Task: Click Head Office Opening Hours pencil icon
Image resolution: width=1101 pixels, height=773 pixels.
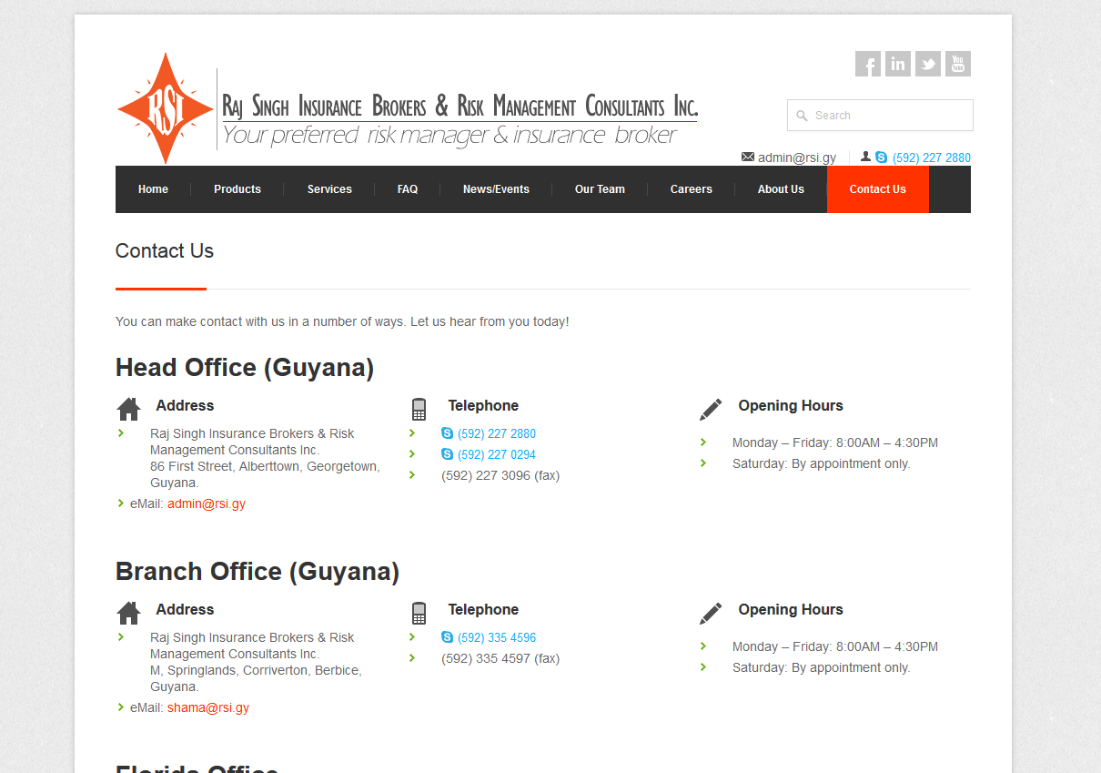Action: pyautogui.click(x=711, y=409)
